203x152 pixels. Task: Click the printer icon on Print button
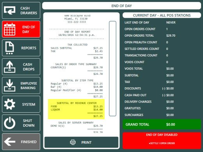(73, 142)
